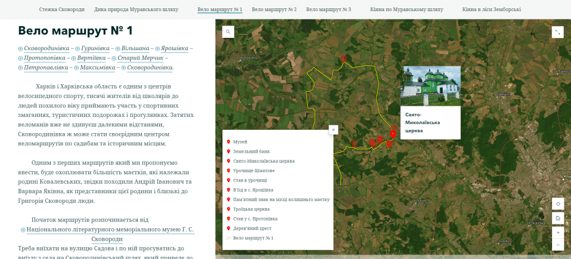Screen dimensions: 571x259
Task: Click the plus icon beside Ярошівка
Action: [158, 49]
